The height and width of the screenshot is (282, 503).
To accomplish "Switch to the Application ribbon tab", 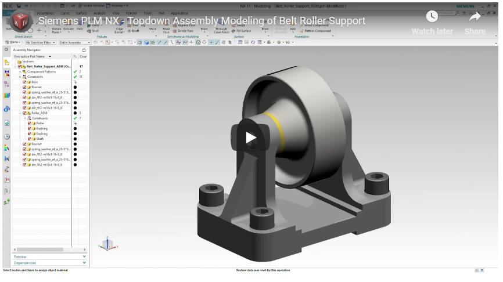I will [179, 13].
